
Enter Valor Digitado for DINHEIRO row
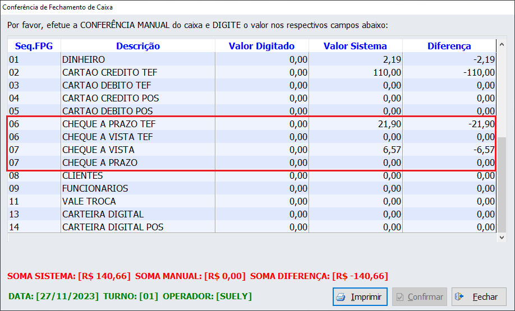tap(261, 59)
